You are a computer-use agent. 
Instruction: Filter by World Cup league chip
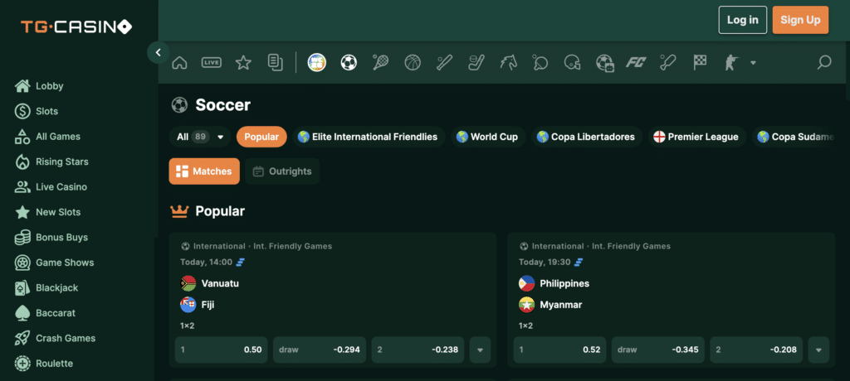pyautogui.click(x=488, y=137)
